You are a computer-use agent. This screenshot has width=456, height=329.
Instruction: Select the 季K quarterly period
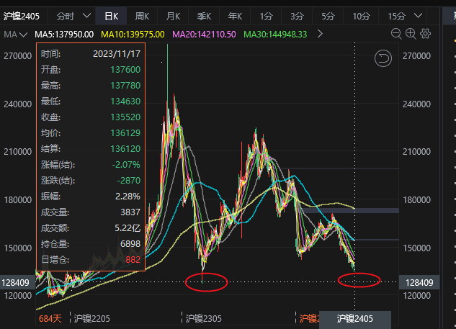204,15
